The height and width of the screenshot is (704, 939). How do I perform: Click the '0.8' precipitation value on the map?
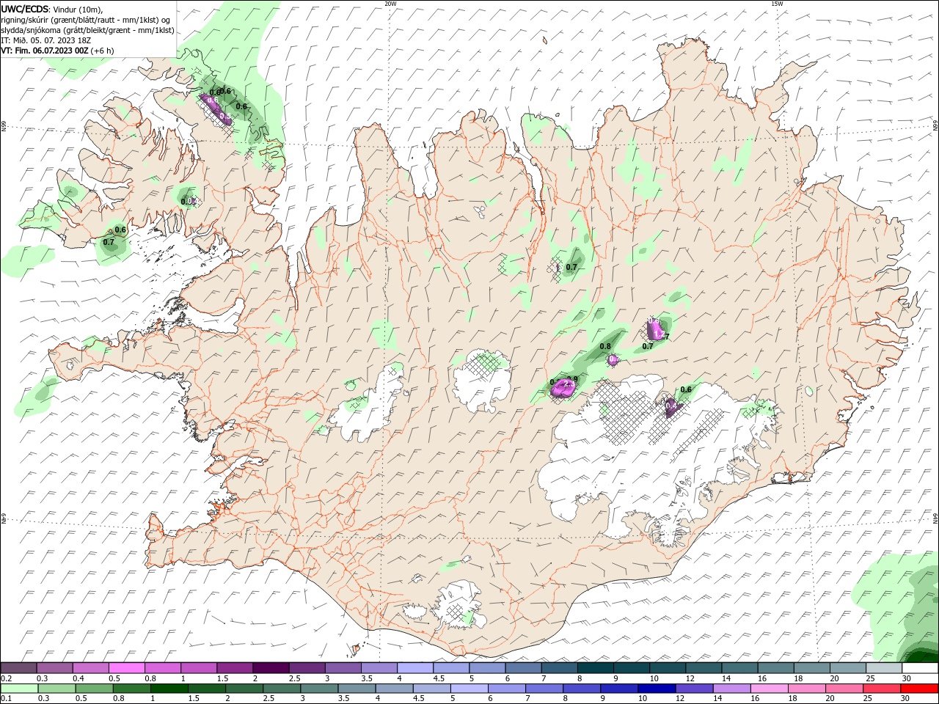pyautogui.click(x=605, y=346)
